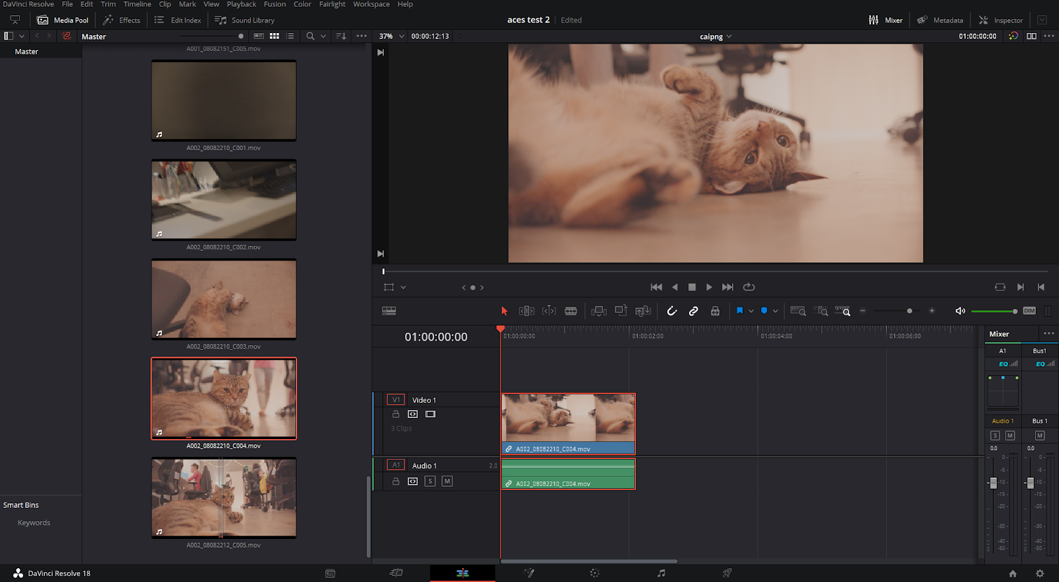The height and width of the screenshot is (582, 1059).
Task: Open the Metadata panel
Action: [x=940, y=20]
